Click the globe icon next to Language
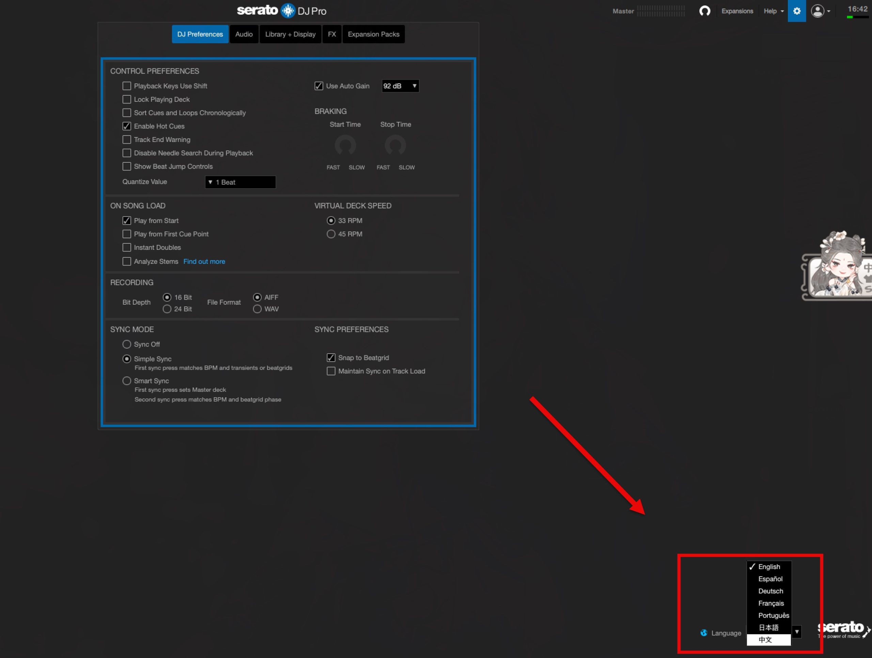The image size is (872, 658). click(704, 633)
